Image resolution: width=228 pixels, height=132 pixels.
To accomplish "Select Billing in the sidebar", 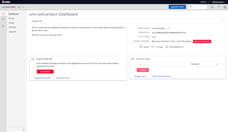I will click(11, 18).
